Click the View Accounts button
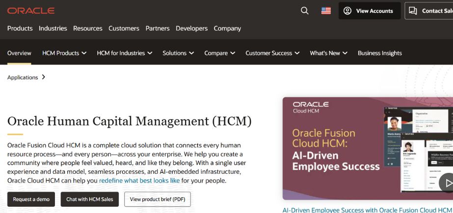The height and width of the screenshot is (213, 453). coord(370,11)
